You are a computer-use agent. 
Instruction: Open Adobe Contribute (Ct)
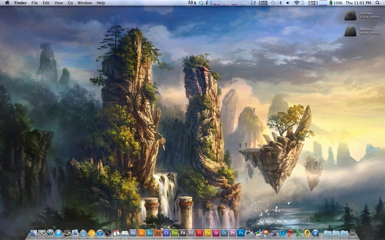tap(166, 233)
